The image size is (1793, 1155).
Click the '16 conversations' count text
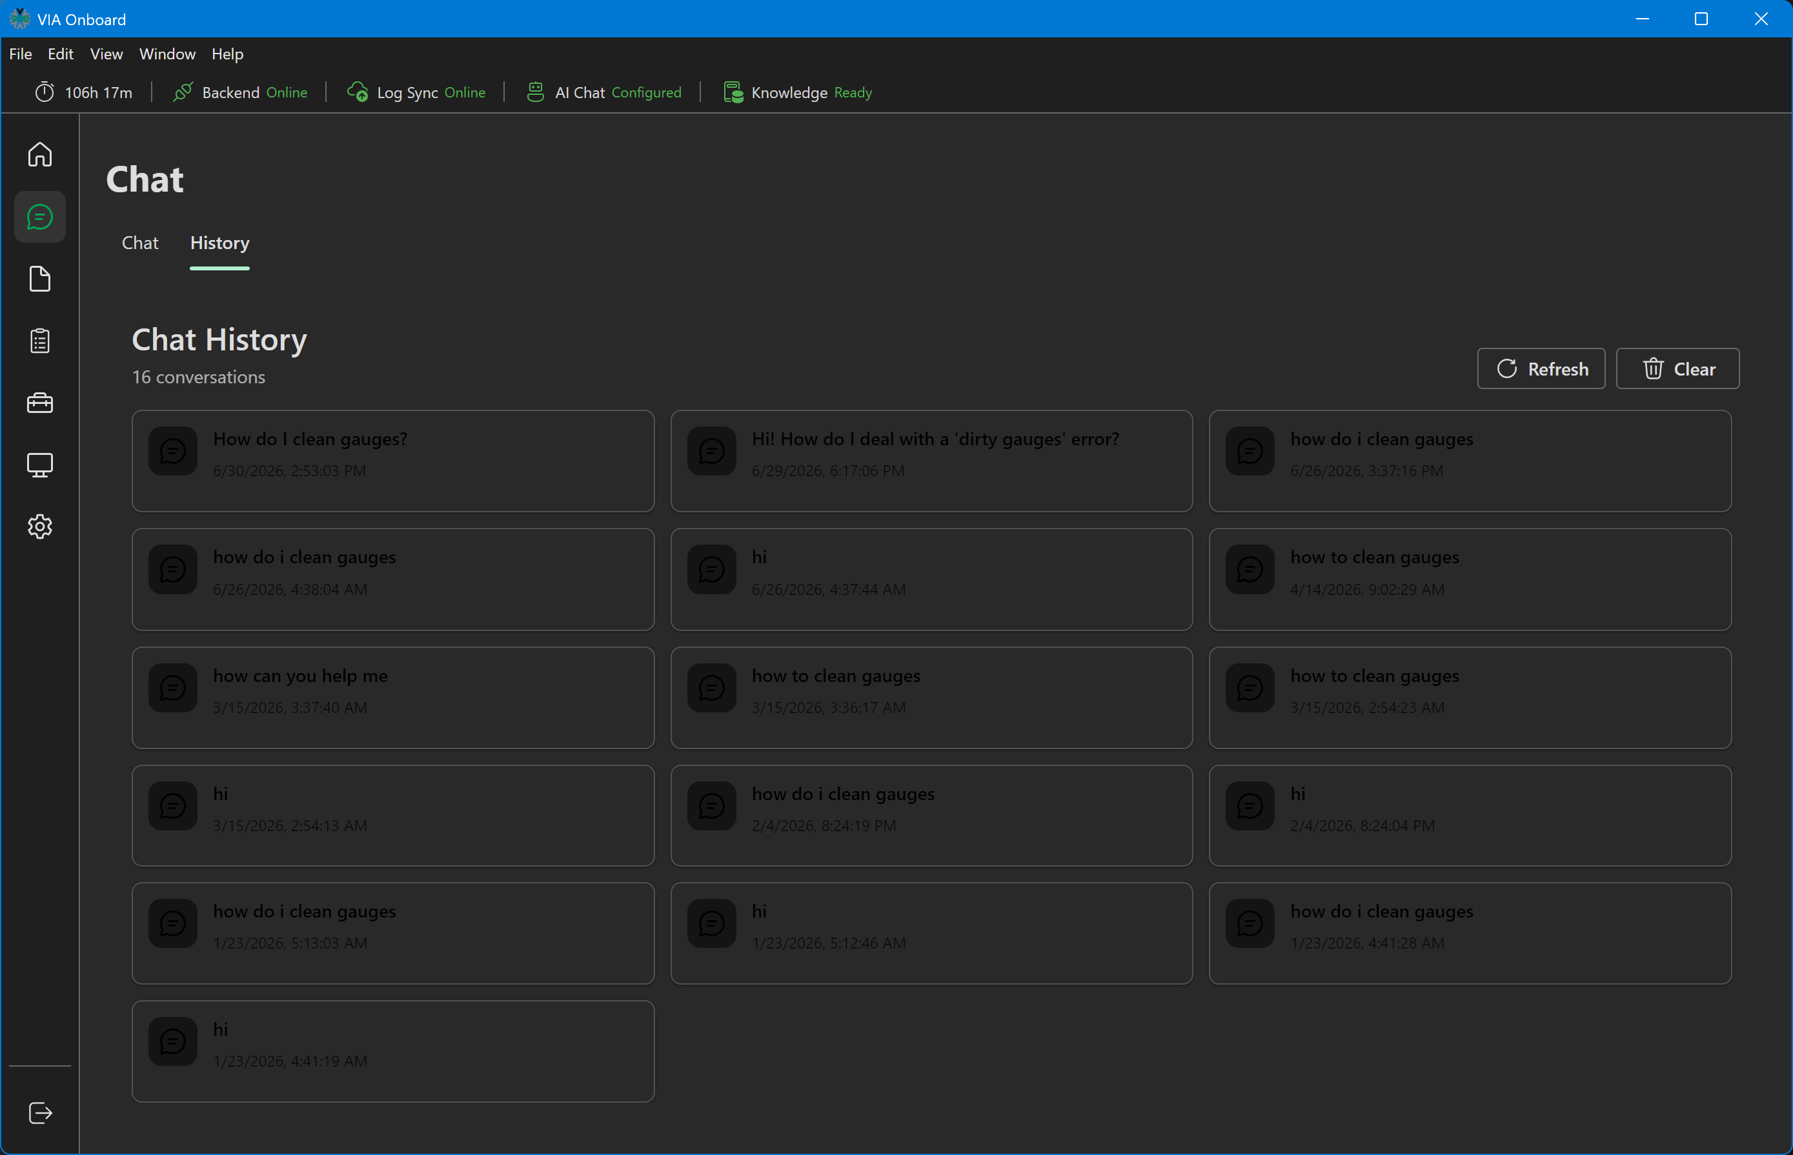coord(199,377)
